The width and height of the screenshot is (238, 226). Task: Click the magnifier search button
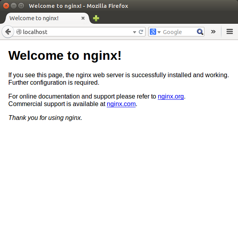tap(200, 32)
